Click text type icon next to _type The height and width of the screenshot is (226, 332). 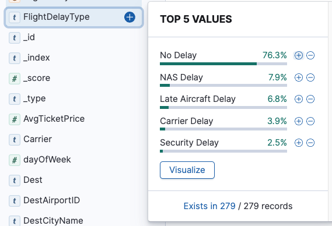(x=15, y=99)
